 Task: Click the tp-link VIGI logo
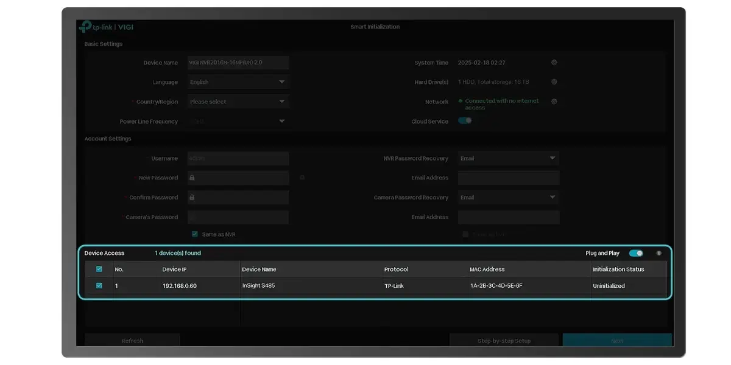[x=107, y=27]
